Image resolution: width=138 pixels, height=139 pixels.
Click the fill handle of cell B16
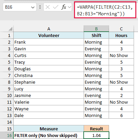click(x=109, y=138)
